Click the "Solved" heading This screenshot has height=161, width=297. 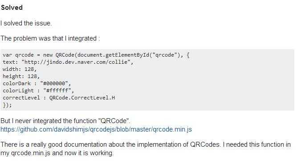tap(12, 8)
